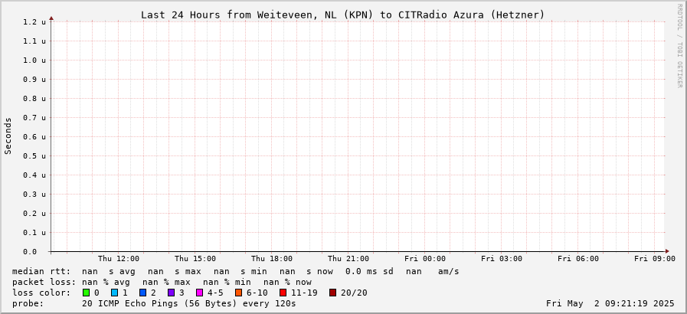The height and width of the screenshot is (314, 687).
Task: Click the '0.7 u' y-axis value
Action: (x=34, y=117)
